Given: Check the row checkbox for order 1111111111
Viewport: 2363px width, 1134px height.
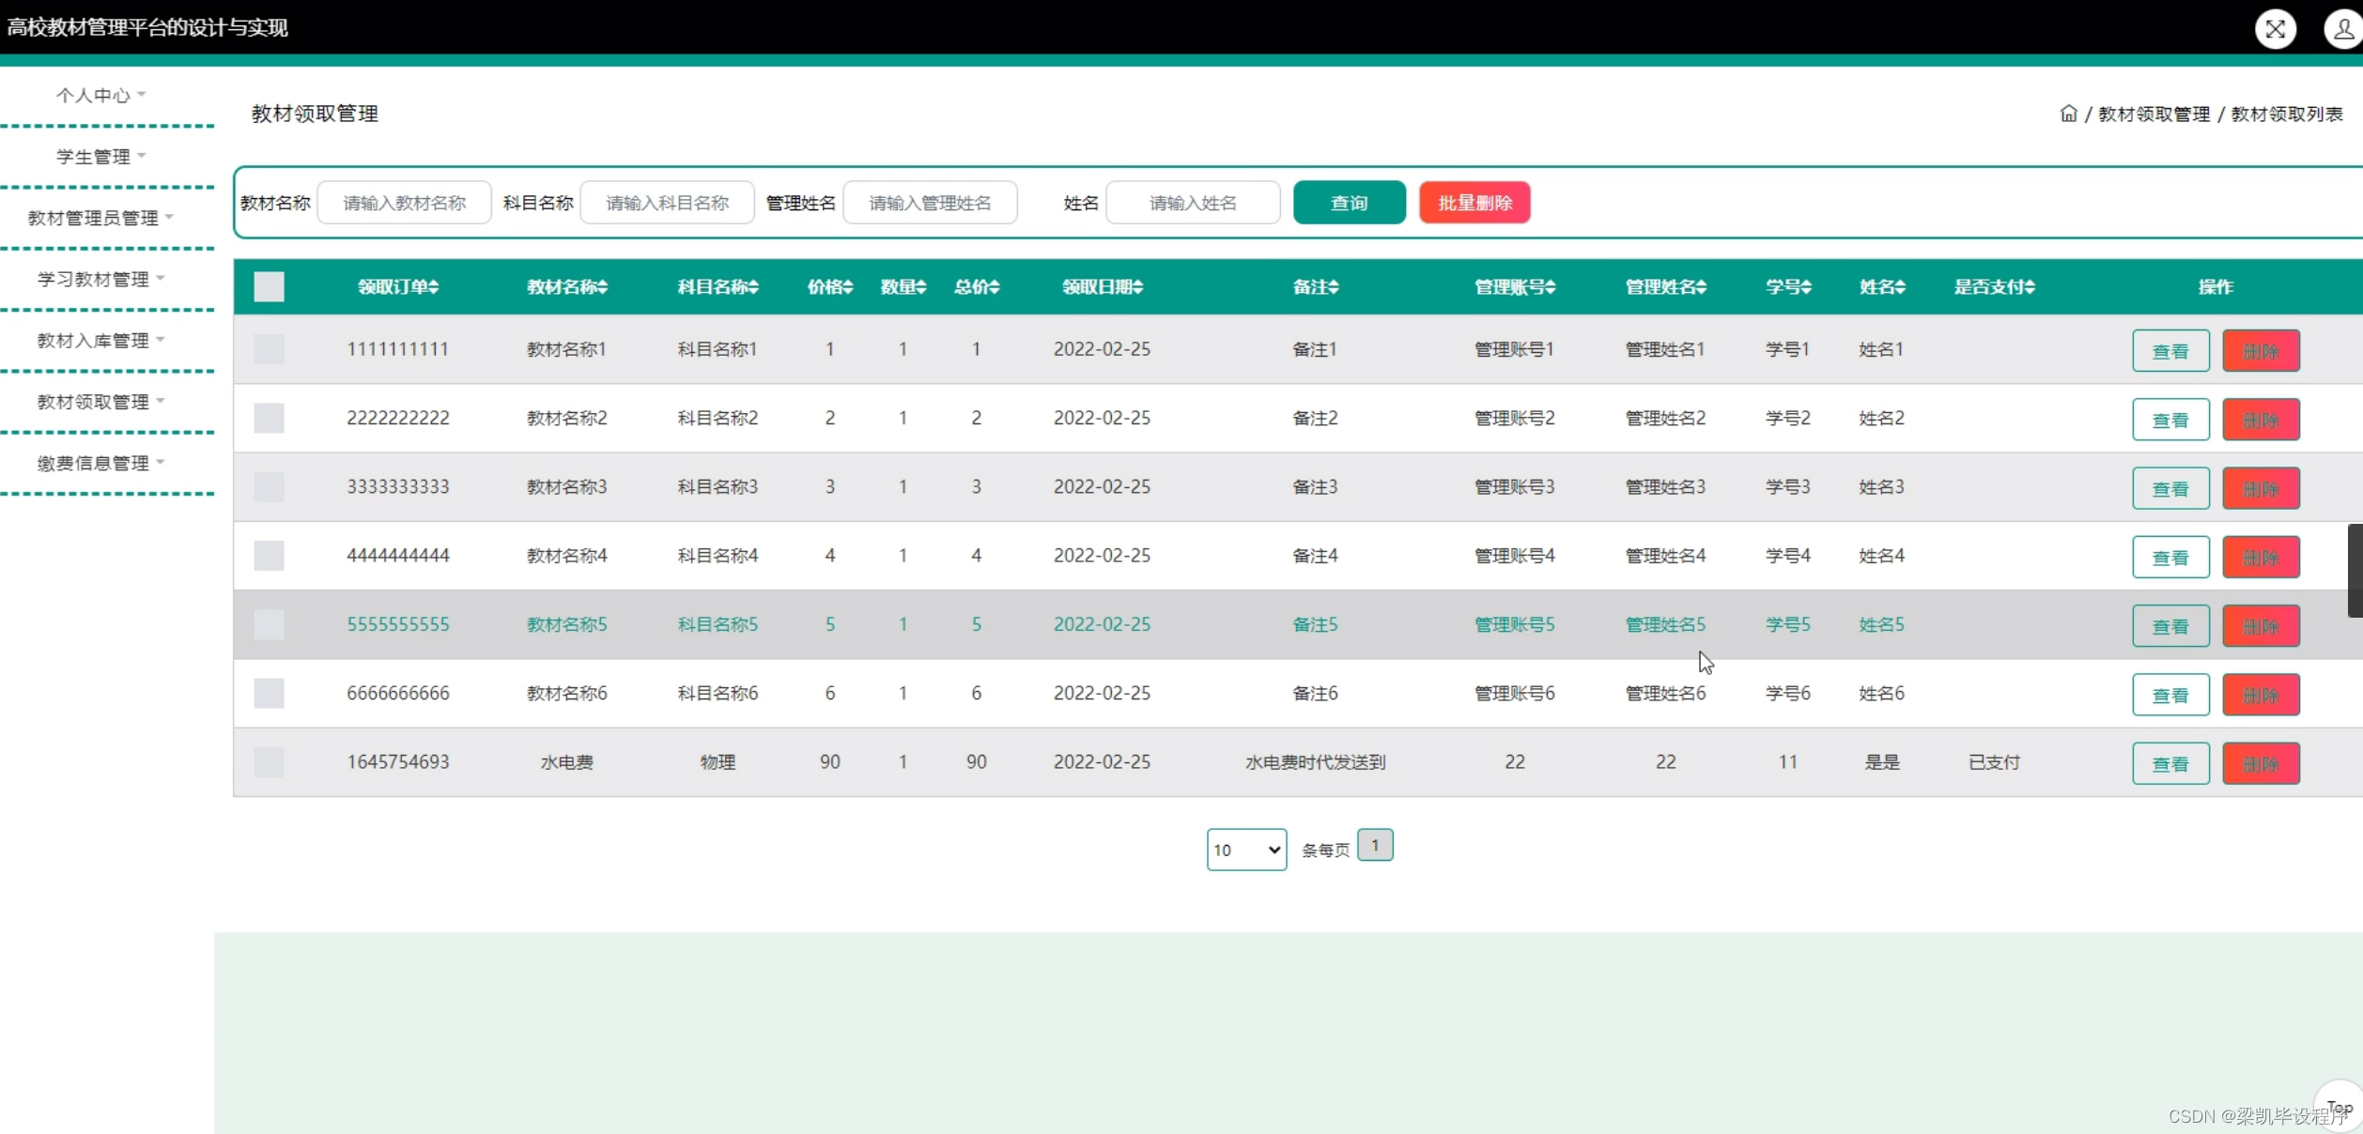Looking at the screenshot, I should (x=269, y=349).
